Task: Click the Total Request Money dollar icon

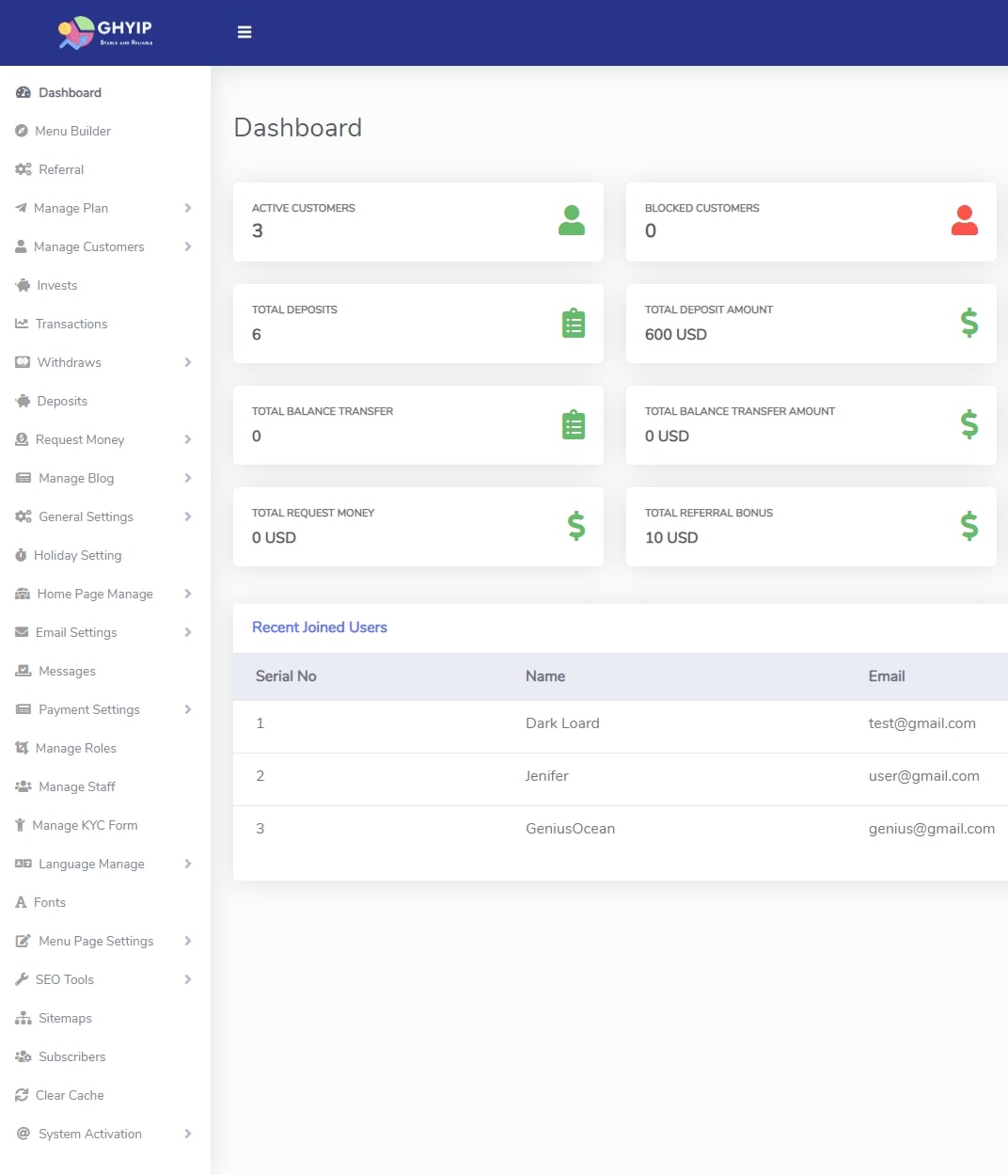Action: (576, 526)
